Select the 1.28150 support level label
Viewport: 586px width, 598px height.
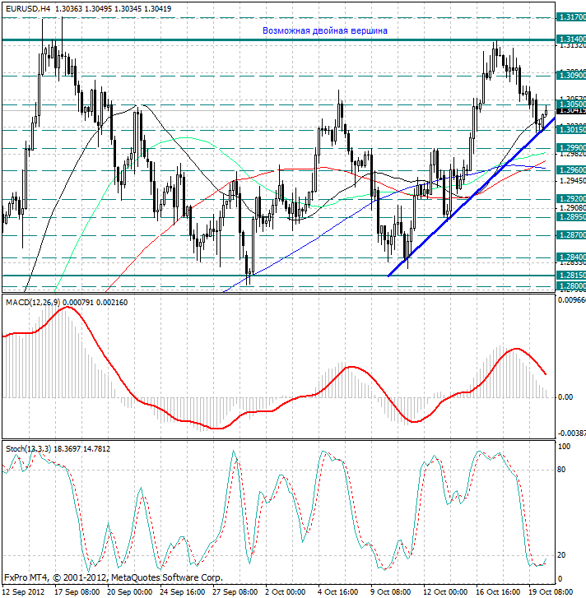click(x=571, y=275)
